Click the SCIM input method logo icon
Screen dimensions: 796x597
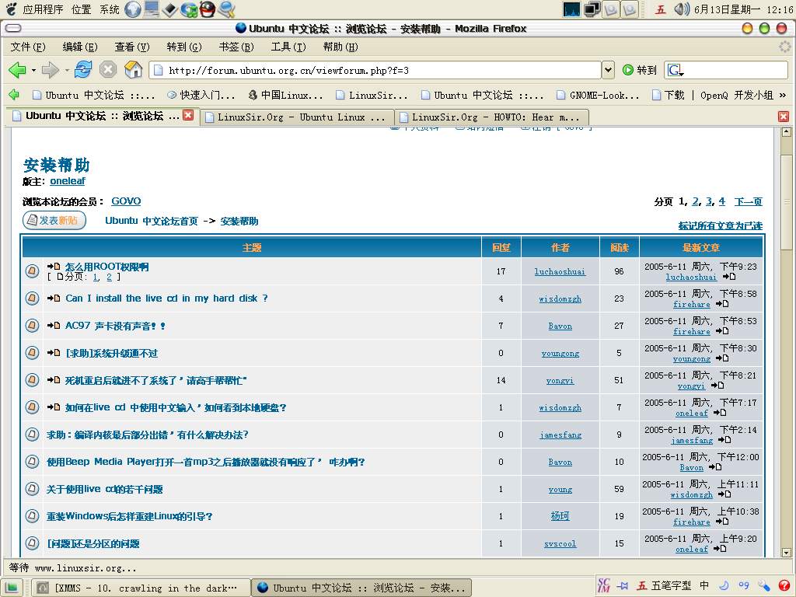tap(603, 585)
